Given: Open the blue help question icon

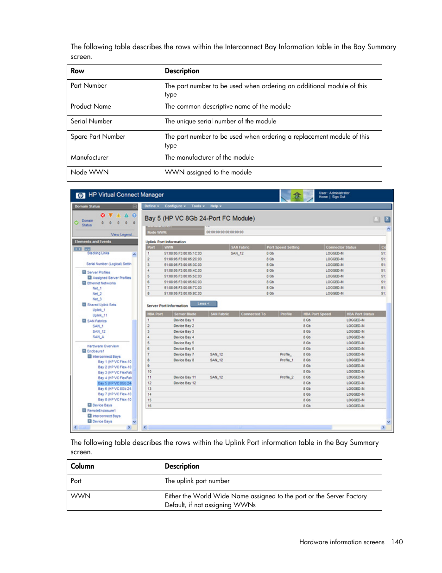Looking at the screenshot, I should pos(387,219).
